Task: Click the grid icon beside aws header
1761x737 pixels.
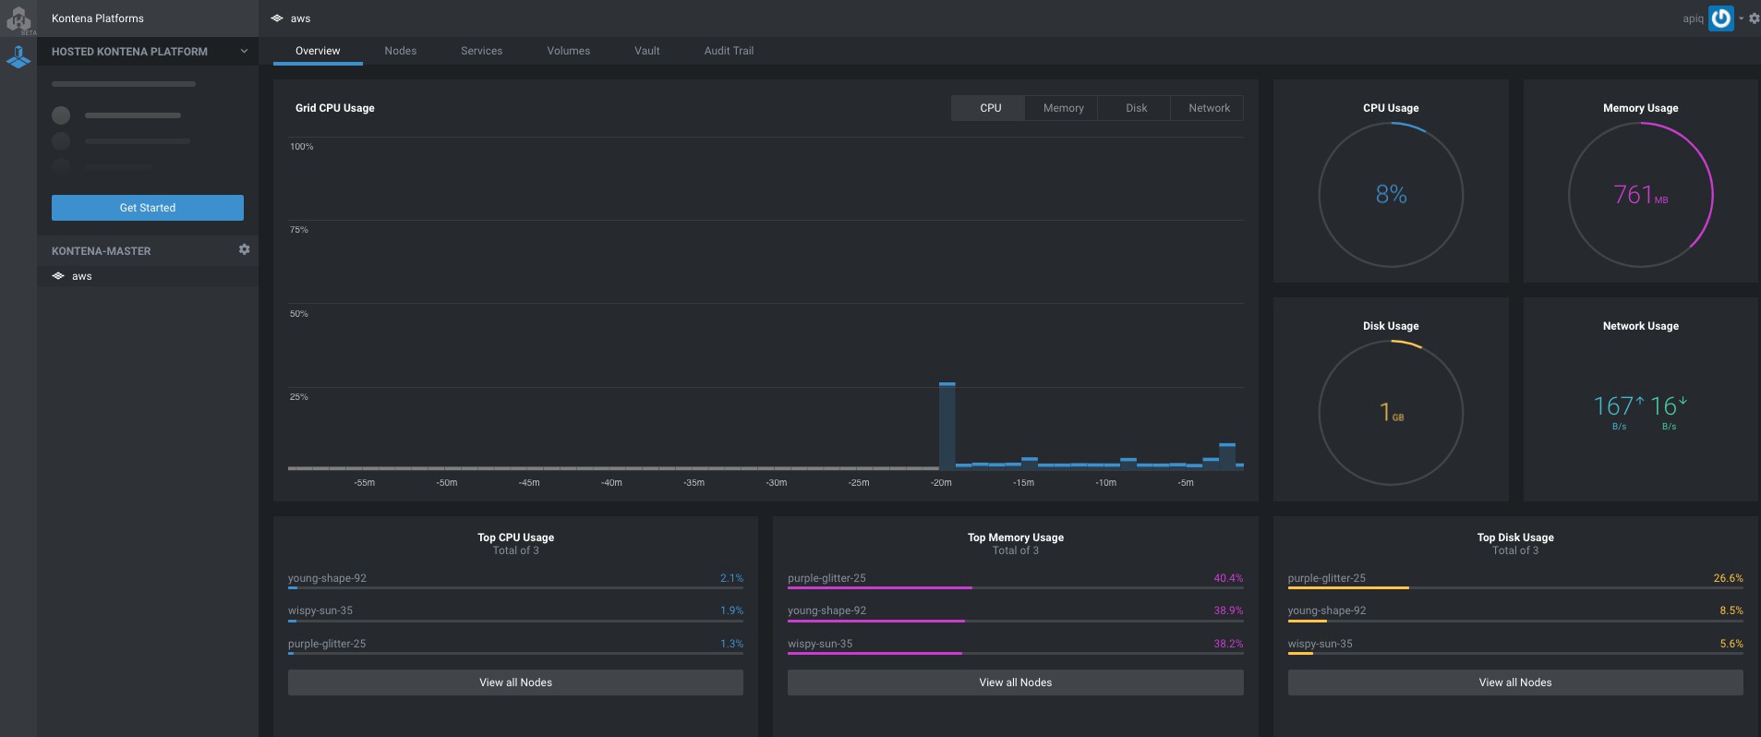Action: 277,18
